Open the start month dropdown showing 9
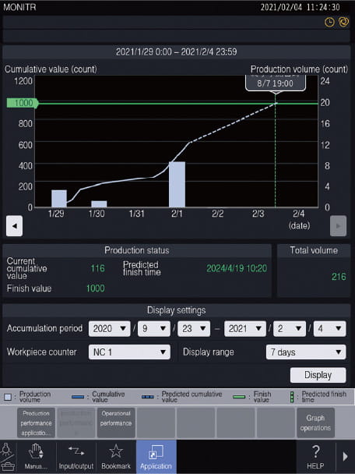 [154, 328]
